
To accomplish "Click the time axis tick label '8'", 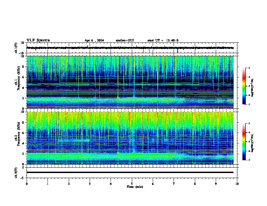I will coord(195,184).
